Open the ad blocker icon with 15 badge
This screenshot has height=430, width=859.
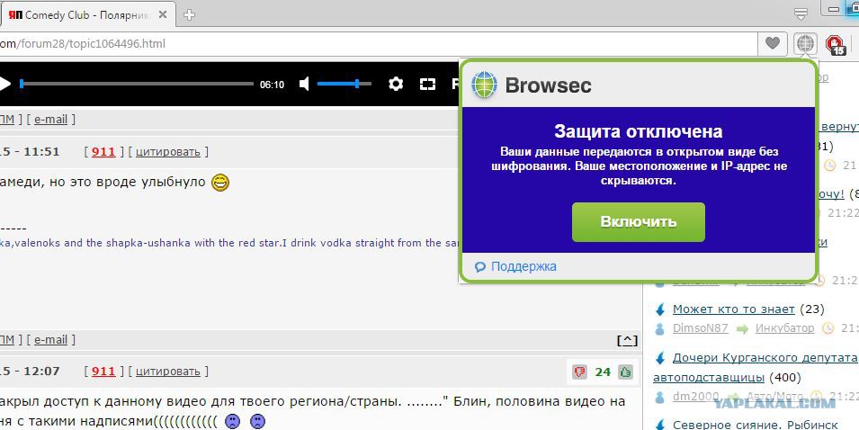pos(836,44)
